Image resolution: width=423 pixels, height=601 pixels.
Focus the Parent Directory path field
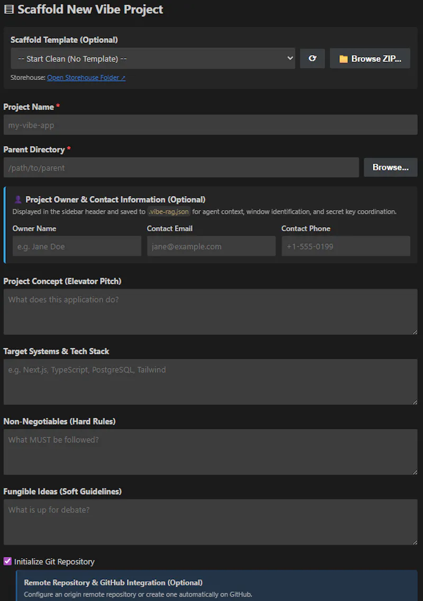(x=181, y=167)
